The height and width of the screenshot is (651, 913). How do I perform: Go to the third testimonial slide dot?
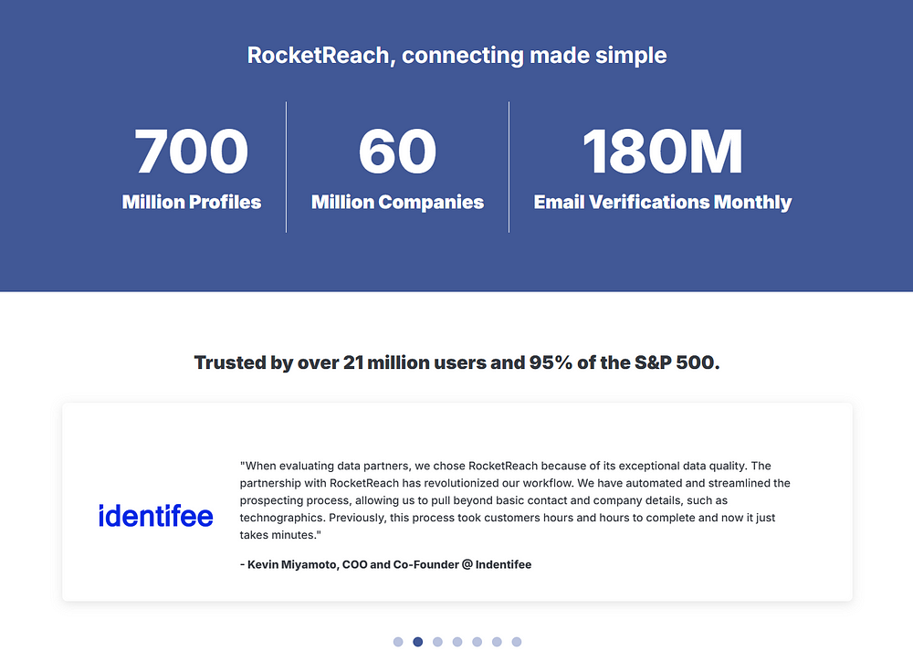(x=438, y=642)
